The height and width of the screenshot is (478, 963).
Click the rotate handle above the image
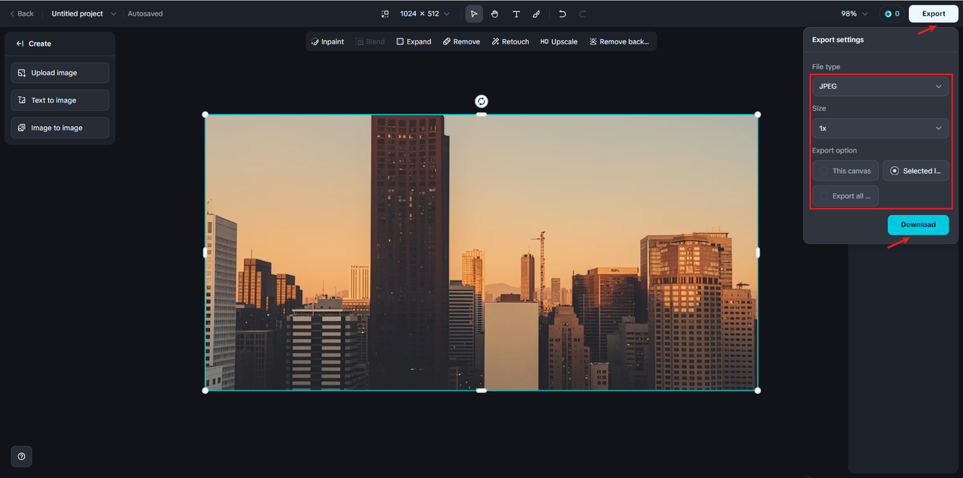point(481,101)
